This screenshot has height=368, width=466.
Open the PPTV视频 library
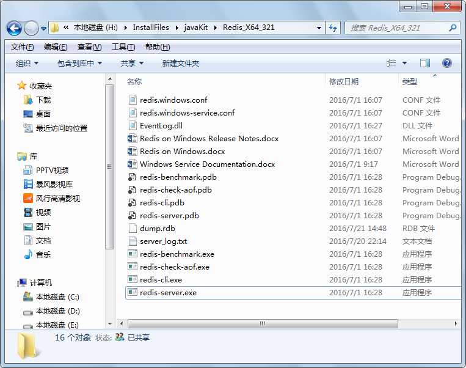46,170
